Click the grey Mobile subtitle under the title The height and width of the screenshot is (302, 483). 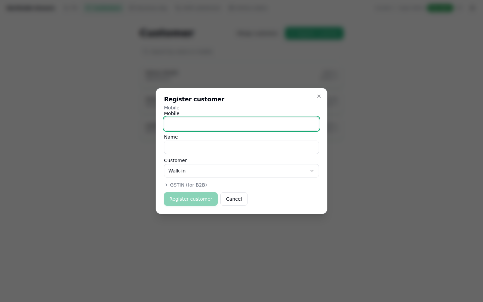click(172, 108)
